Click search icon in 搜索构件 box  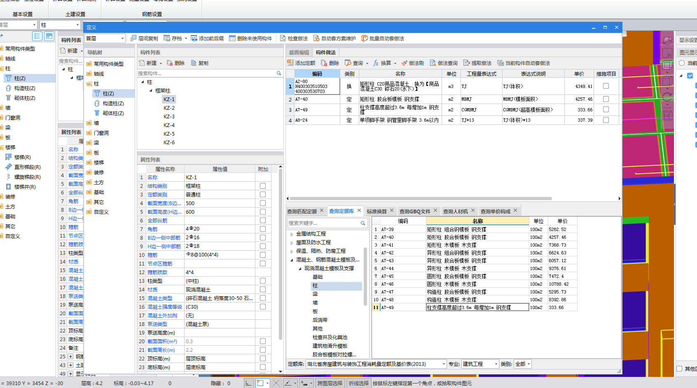coord(279,73)
